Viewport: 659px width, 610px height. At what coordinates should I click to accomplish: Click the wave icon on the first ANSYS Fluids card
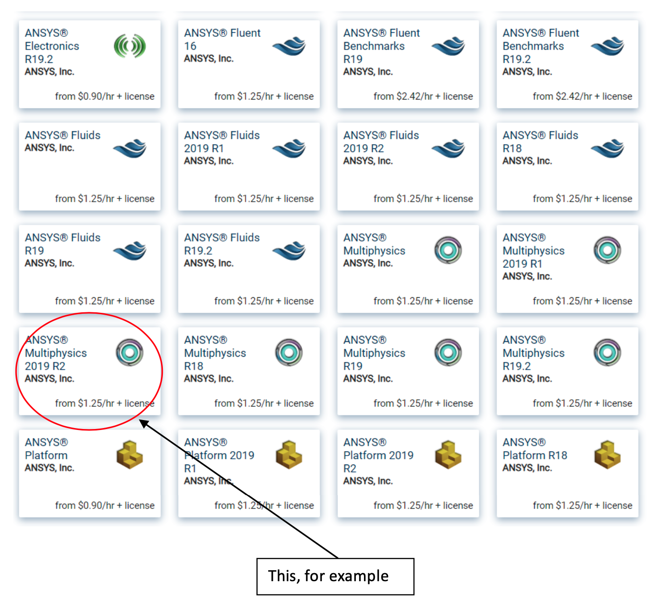[130, 148]
